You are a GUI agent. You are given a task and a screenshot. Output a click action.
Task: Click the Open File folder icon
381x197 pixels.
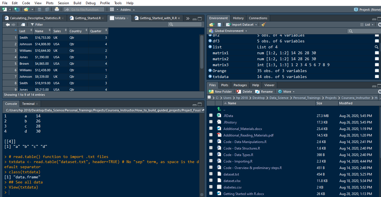pyautogui.click(x=26, y=9)
